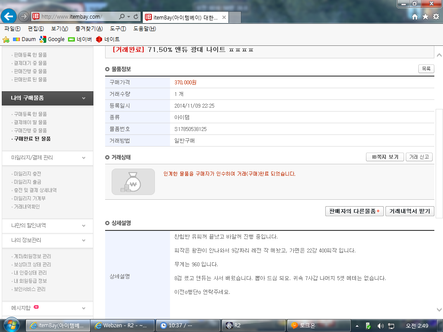The height and width of the screenshot is (332, 443).
Task: Open the Favorites star icon
Action: pos(425,16)
